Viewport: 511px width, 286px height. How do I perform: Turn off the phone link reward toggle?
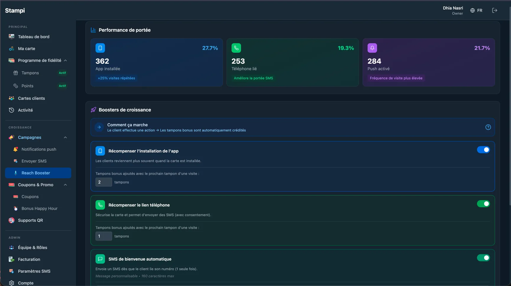click(483, 204)
